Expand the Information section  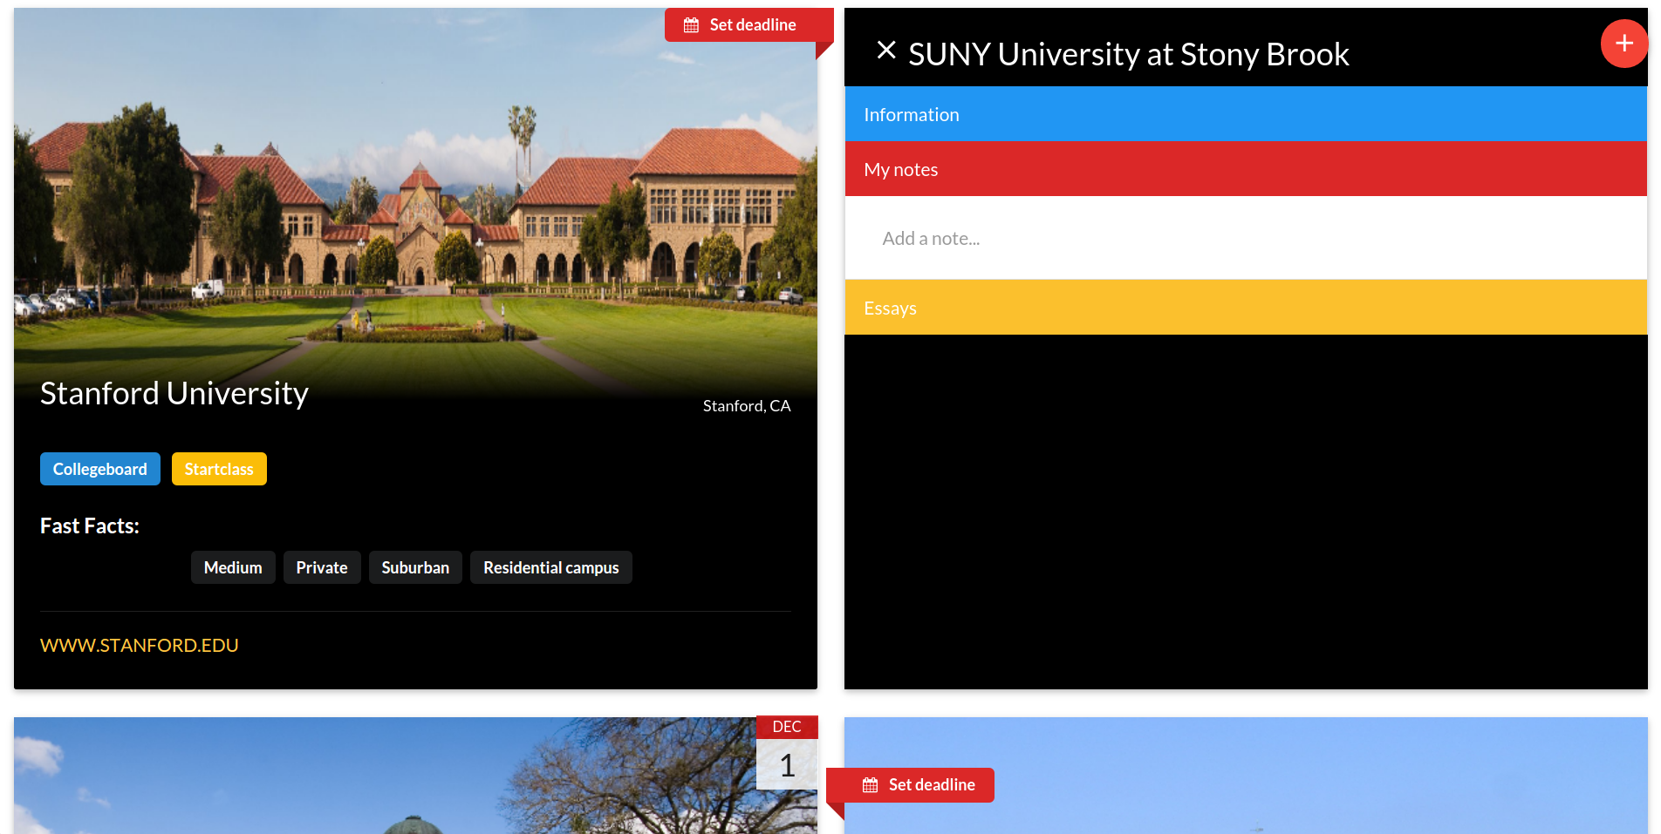(x=1246, y=114)
